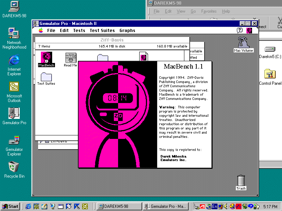Switch to DAREKM5-98 taskbar button
This screenshot has width=282, height=211.
click(x=119, y=206)
